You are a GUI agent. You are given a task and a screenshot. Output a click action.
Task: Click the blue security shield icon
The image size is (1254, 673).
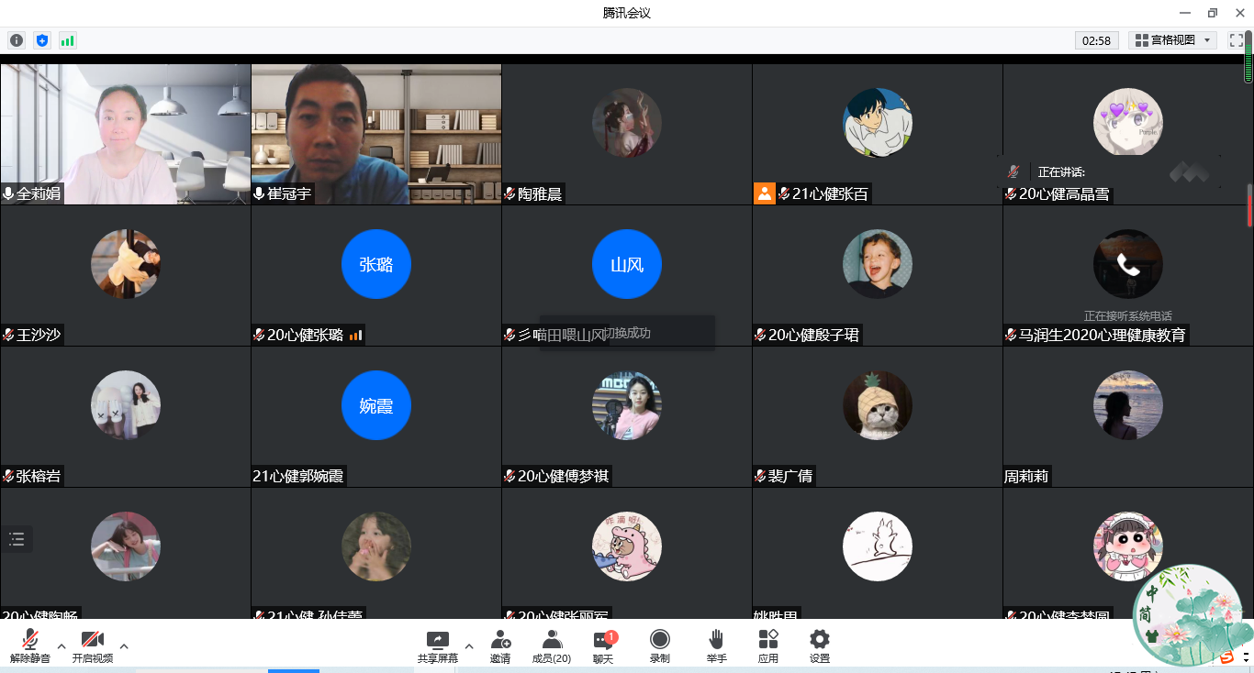point(41,40)
